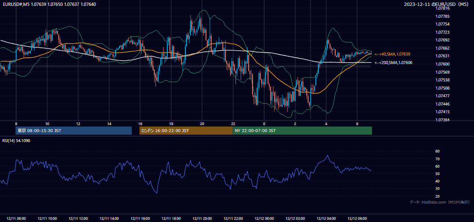The height and width of the screenshot is (222, 474).
Task: Click hour label 22 under the price chart
Action: pyautogui.click(x=233, y=124)
